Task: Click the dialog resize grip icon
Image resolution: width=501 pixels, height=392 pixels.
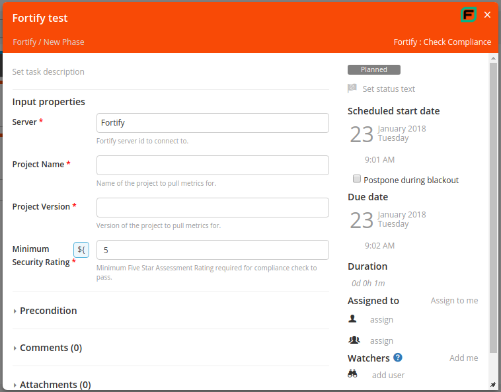Action: click(x=493, y=385)
